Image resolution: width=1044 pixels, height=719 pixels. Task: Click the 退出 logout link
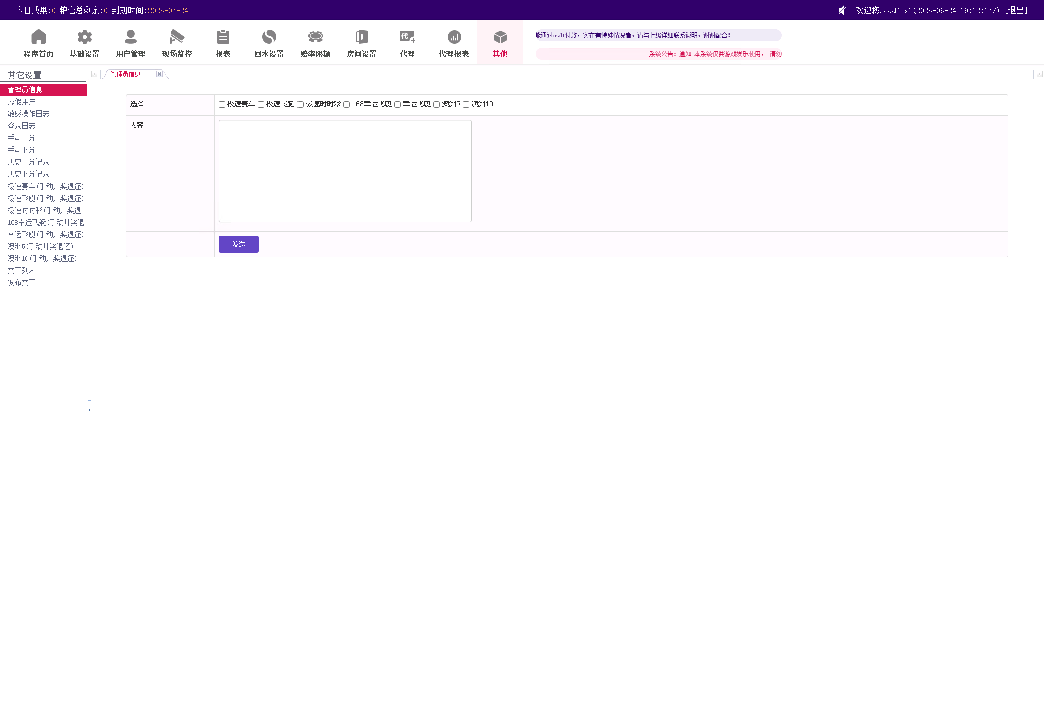click(1016, 10)
